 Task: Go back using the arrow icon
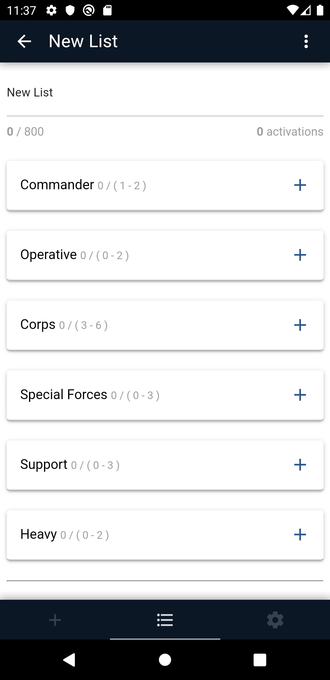tap(24, 41)
